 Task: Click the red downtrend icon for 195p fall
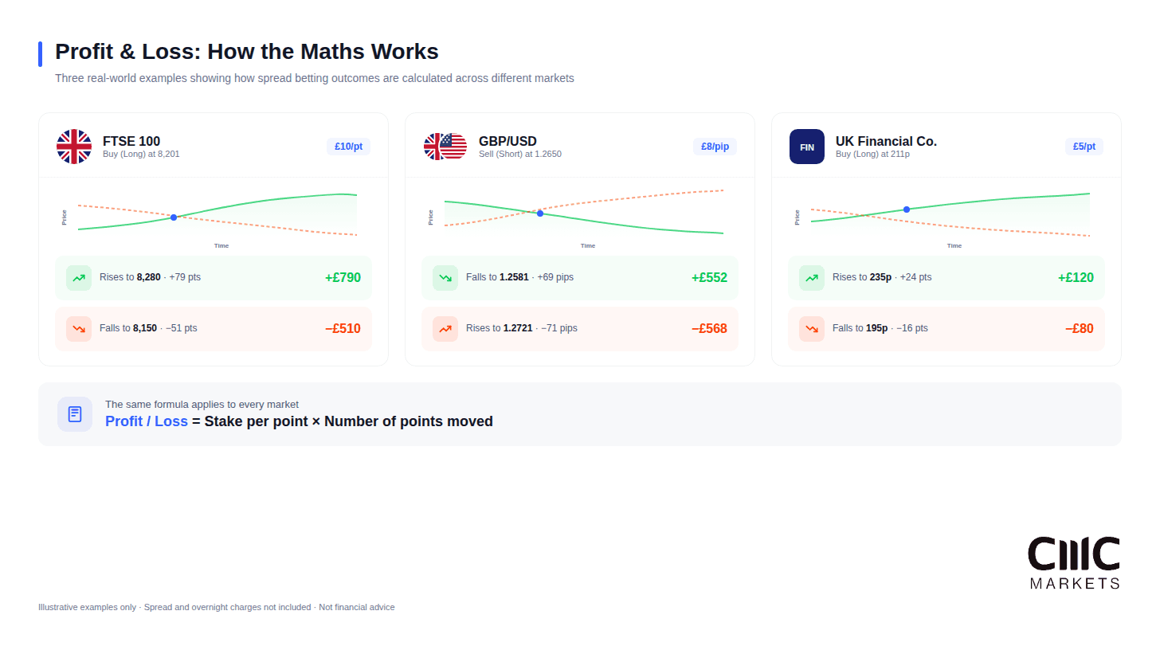coord(812,329)
